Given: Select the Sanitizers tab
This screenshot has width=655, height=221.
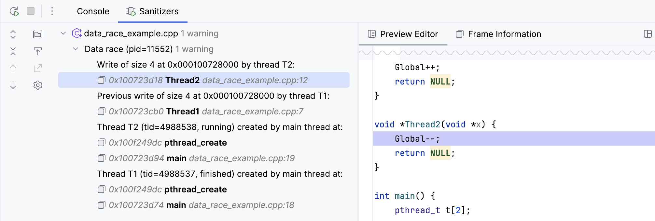Looking at the screenshot, I should 152,11.
